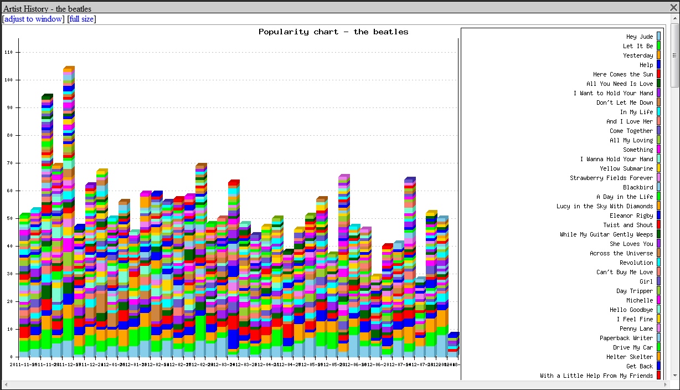Click the Paperback Writer swatch
Image resolution: width=680 pixels, height=390 pixels.
tap(658, 338)
